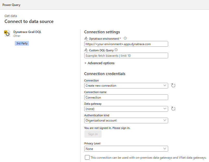This screenshot has width=209, height=162.
Task: Click the Get data breadcrumb text
Action: click(x=11, y=16)
